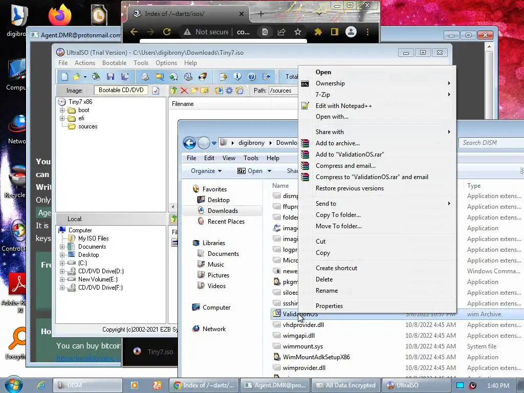Select Recent Places in the Explorer sidebar
Viewport: 524px width, 393px height.
(x=226, y=222)
